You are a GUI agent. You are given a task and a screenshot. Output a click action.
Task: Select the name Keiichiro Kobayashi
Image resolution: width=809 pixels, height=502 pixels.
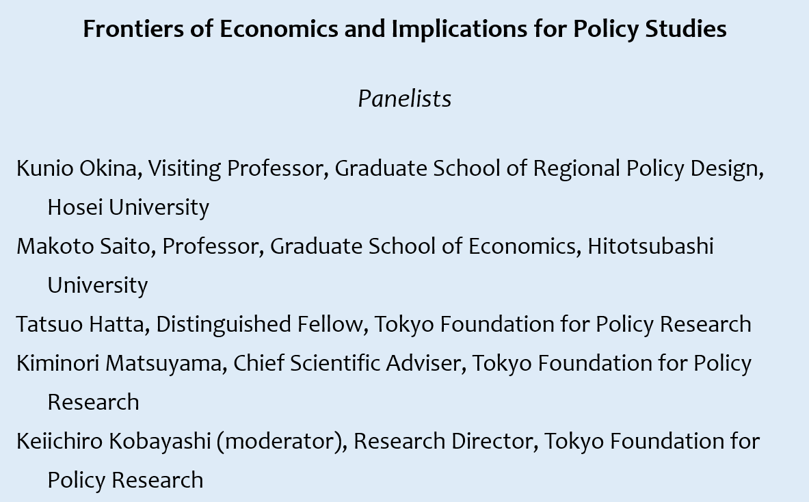pos(114,442)
